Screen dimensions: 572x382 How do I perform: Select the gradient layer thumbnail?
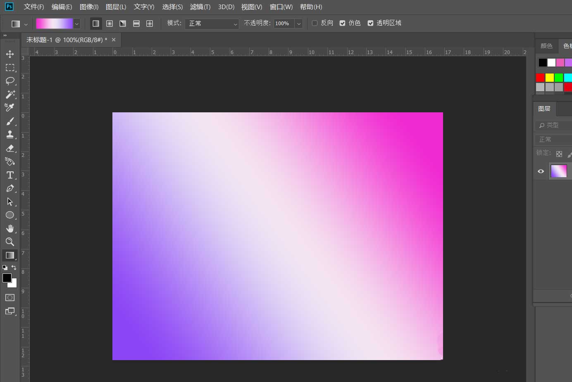tap(559, 171)
